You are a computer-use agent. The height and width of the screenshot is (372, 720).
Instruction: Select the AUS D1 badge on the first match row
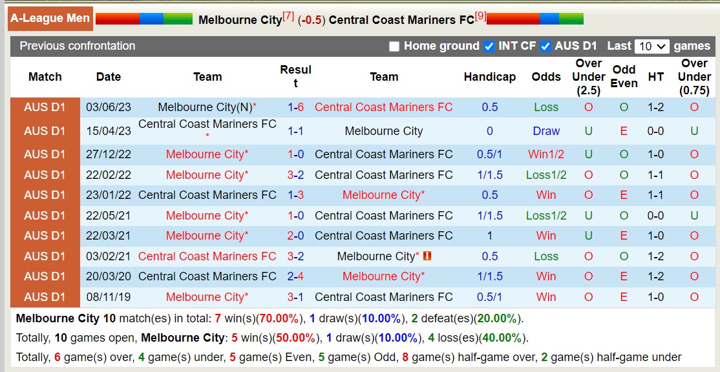pyautogui.click(x=45, y=107)
